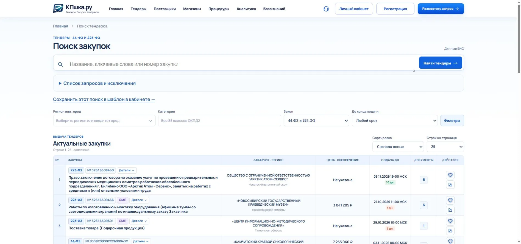521x244 pixels.
Task: Click Найти тендеры button
Action: coord(441,63)
